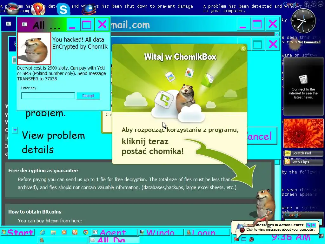Click 'You can buy bitcoin from here:' text

pos(50,221)
